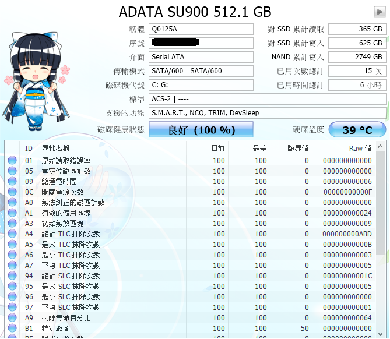390x339 pixels.
Task: Click status orb for attribute A3
Action: point(12,223)
